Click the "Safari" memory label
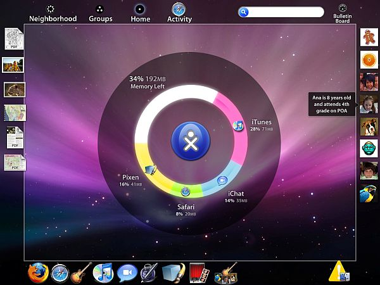 [x=186, y=206]
